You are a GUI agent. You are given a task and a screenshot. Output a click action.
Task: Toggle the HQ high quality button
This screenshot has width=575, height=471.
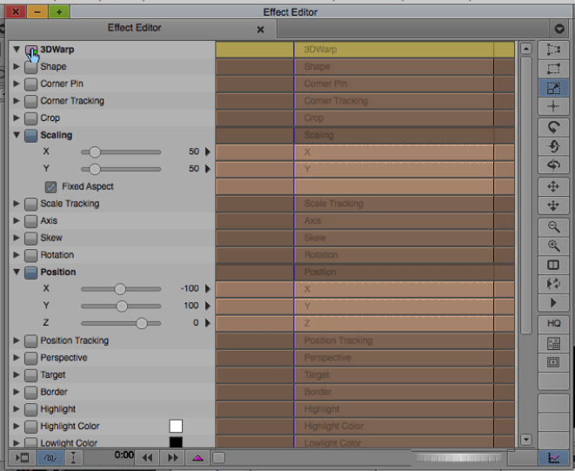pos(553,323)
